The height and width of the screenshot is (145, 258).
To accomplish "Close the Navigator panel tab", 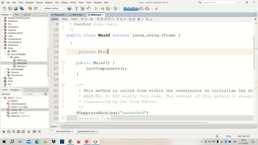I will click(21, 90).
